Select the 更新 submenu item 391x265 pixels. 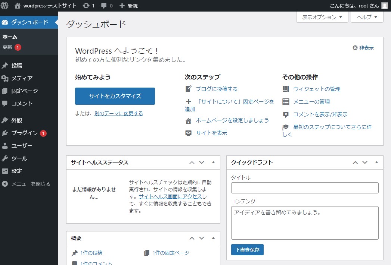click(x=7, y=47)
